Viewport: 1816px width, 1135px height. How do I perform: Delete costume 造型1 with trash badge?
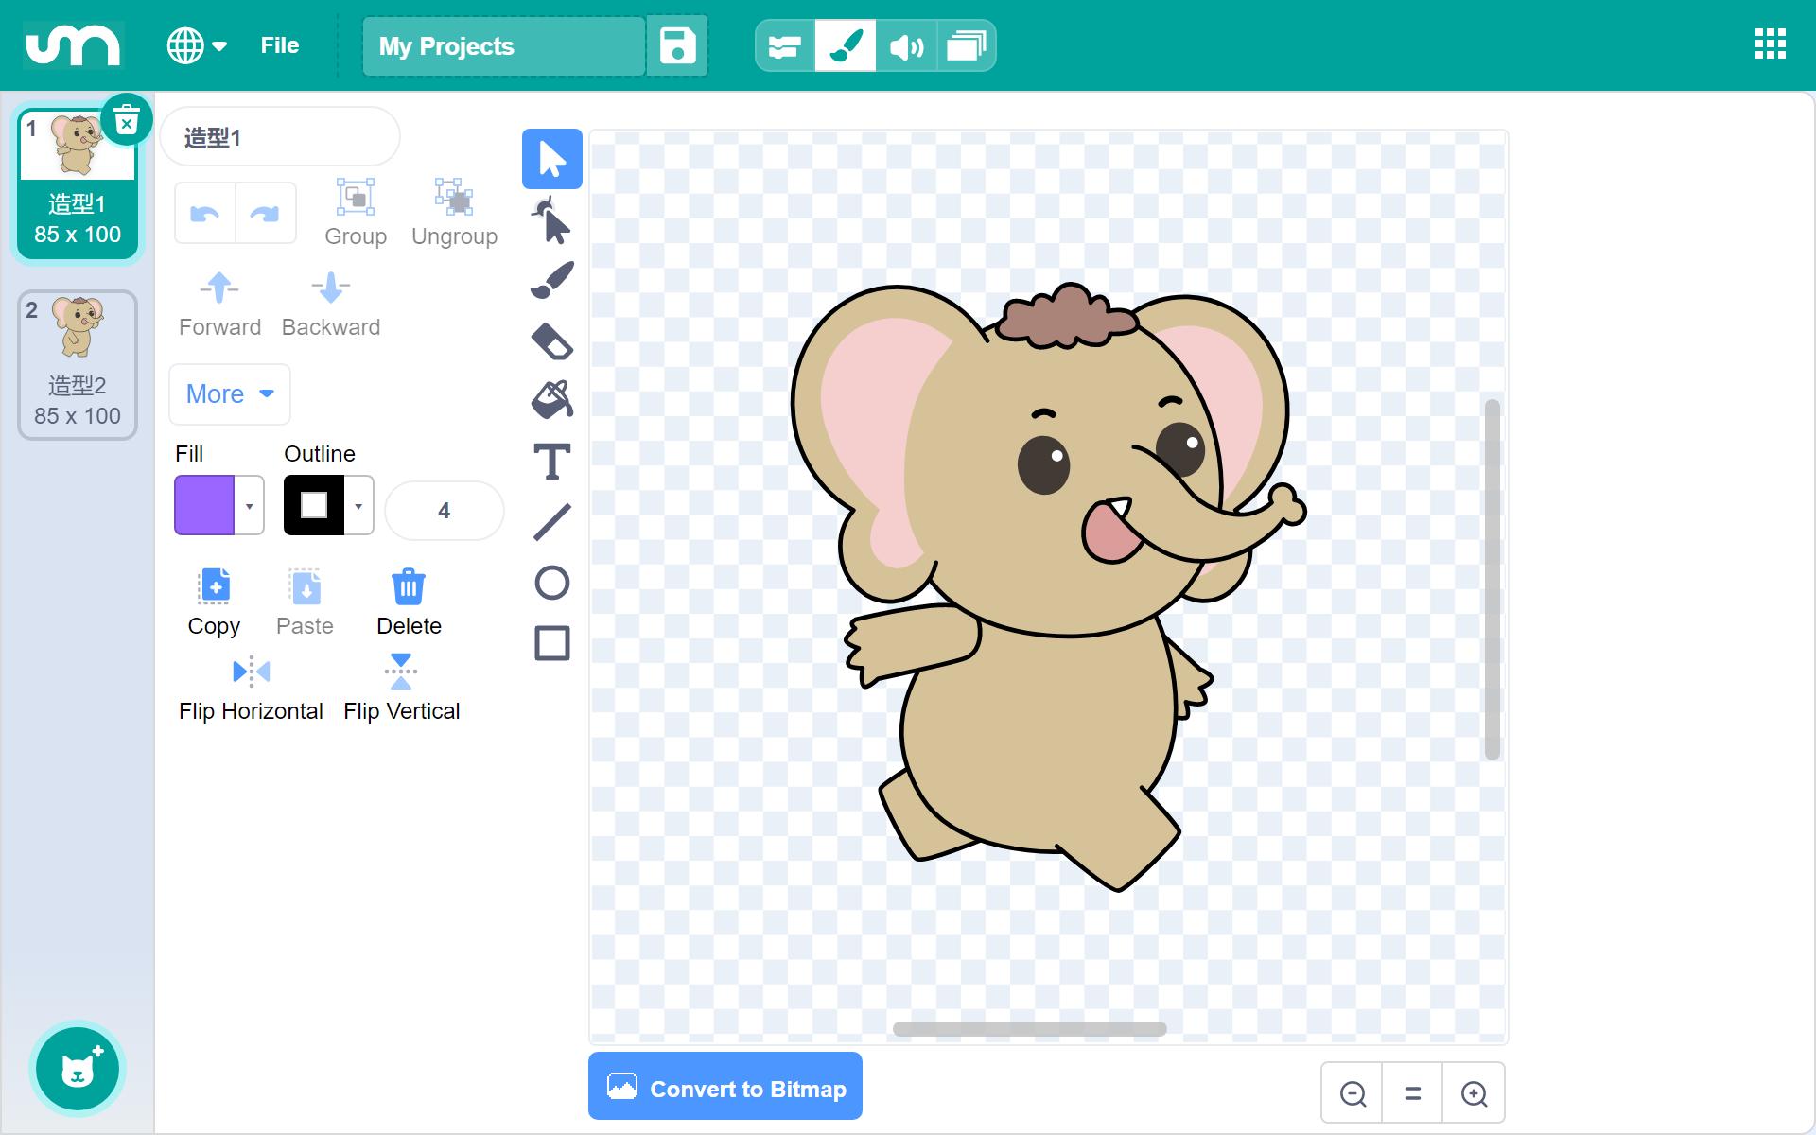[127, 120]
